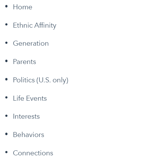
Task: Click the word Politics in the list
Action: (24, 80)
